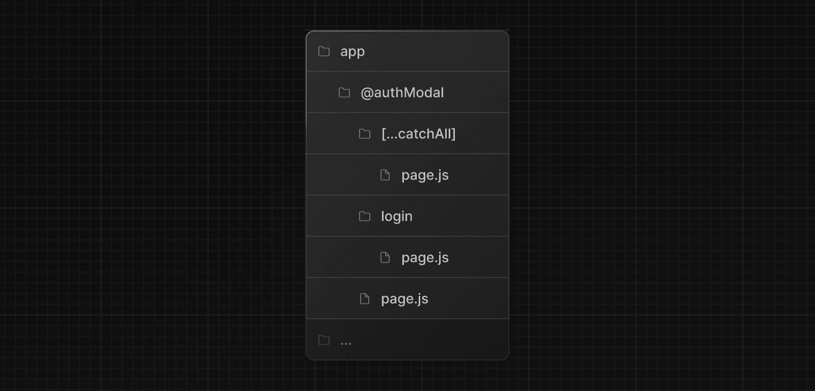Select the app root folder label
This screenshot has width=815, height=391.
coord(352,52)
